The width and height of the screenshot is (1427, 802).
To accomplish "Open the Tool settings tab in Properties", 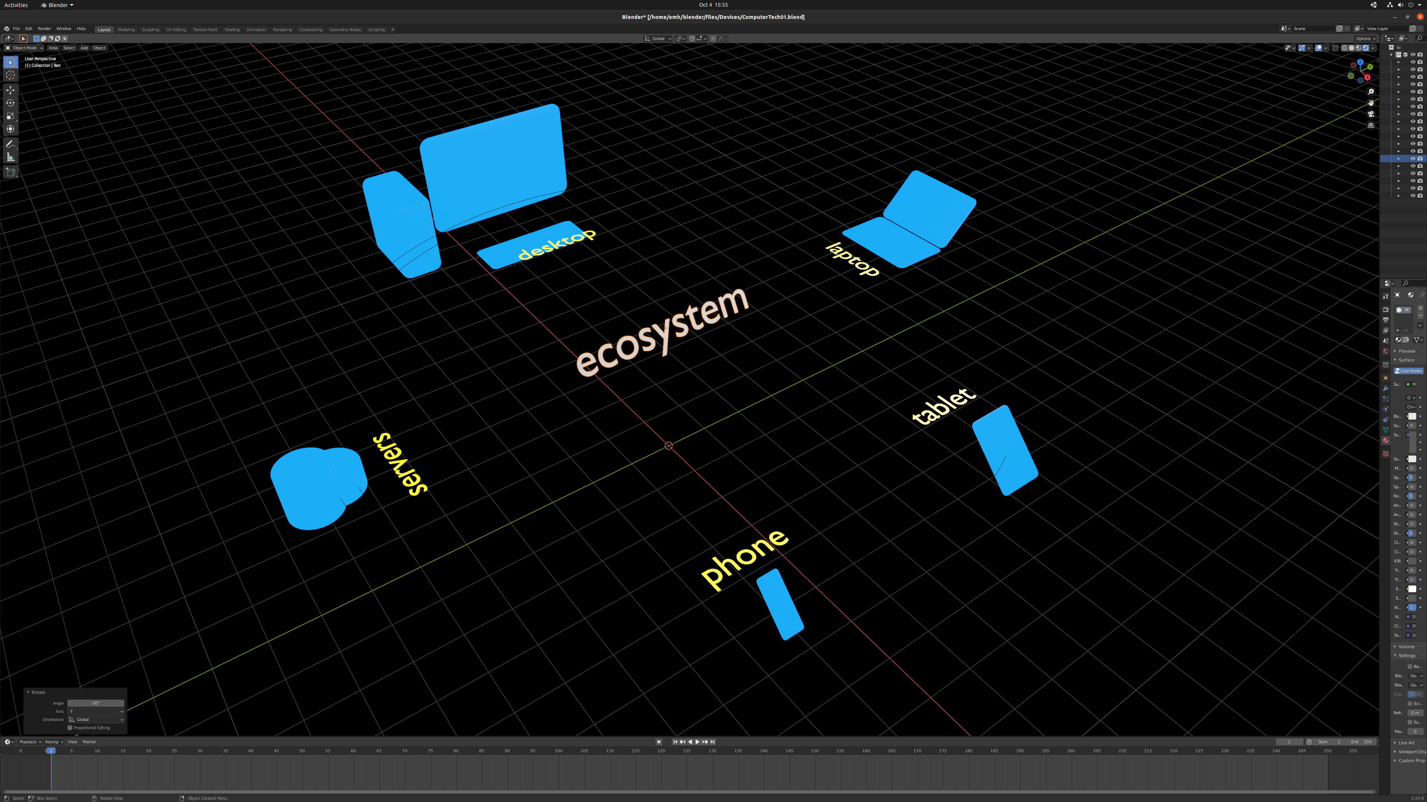I will [x=1385, y=296].
